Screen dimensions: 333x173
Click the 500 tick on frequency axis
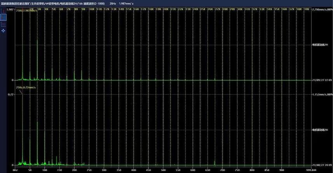[x=163, y=170]
